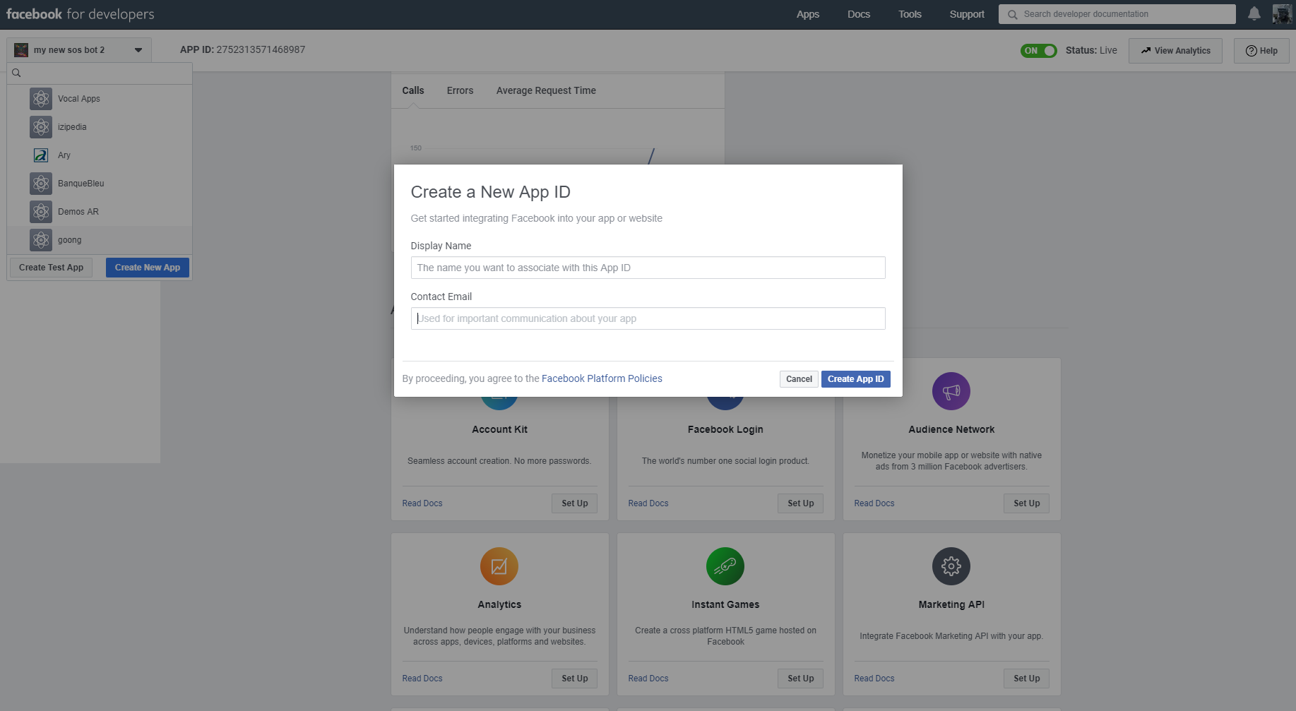This screenshot has height=711, width=1296.
Task: Select Ary from the app list
Action: pos(100,155)
